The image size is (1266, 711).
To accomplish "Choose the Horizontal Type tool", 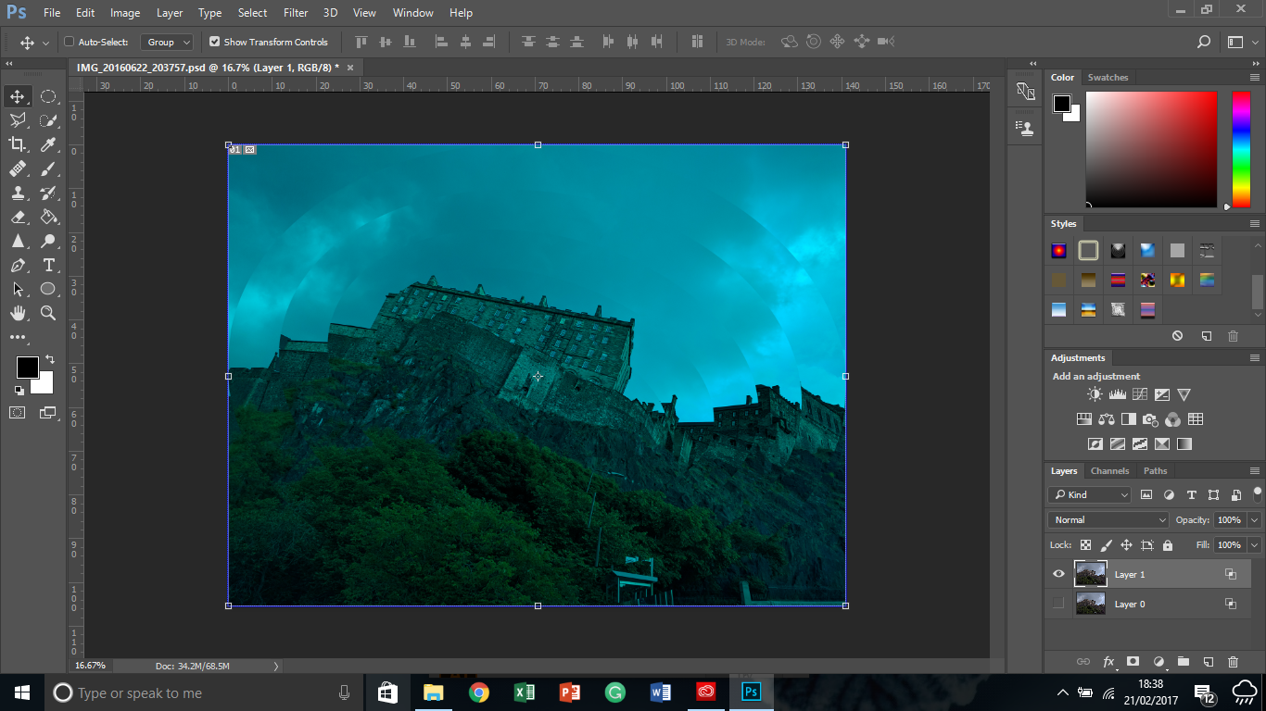I will 49,264.
